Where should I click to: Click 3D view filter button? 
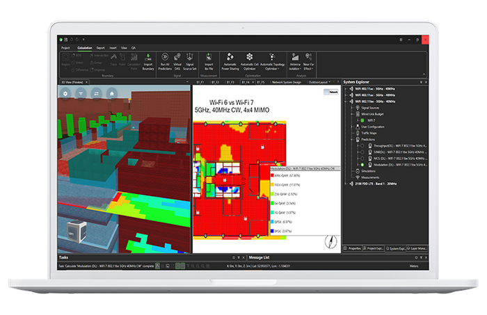tap(81, 93)
